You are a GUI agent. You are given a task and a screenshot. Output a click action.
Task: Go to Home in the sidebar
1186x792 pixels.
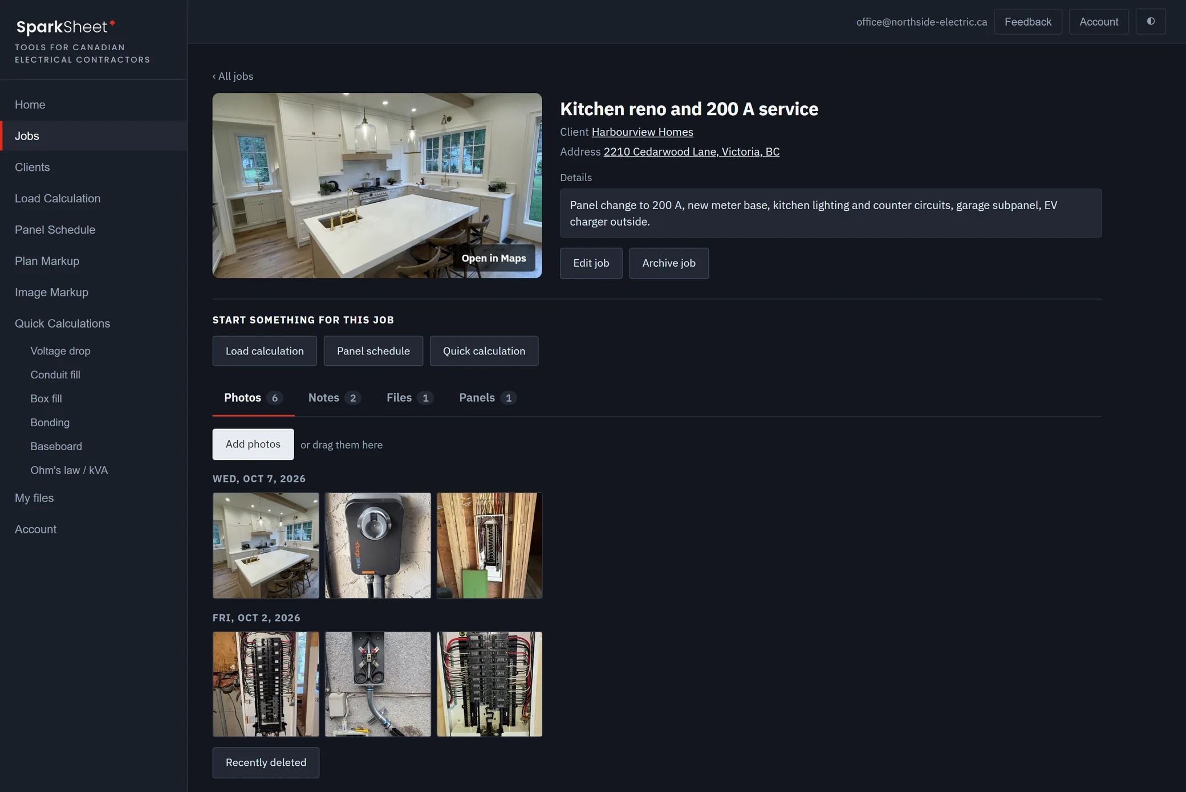(x=94, y=105)
